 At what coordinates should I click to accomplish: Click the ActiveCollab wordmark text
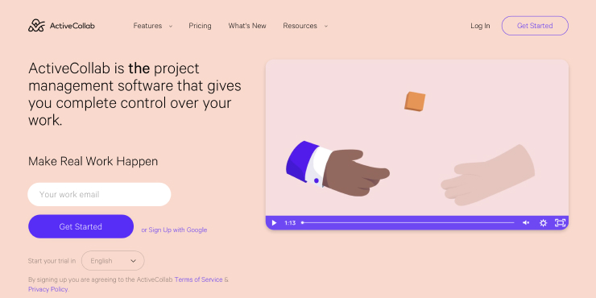coord(72,26)
